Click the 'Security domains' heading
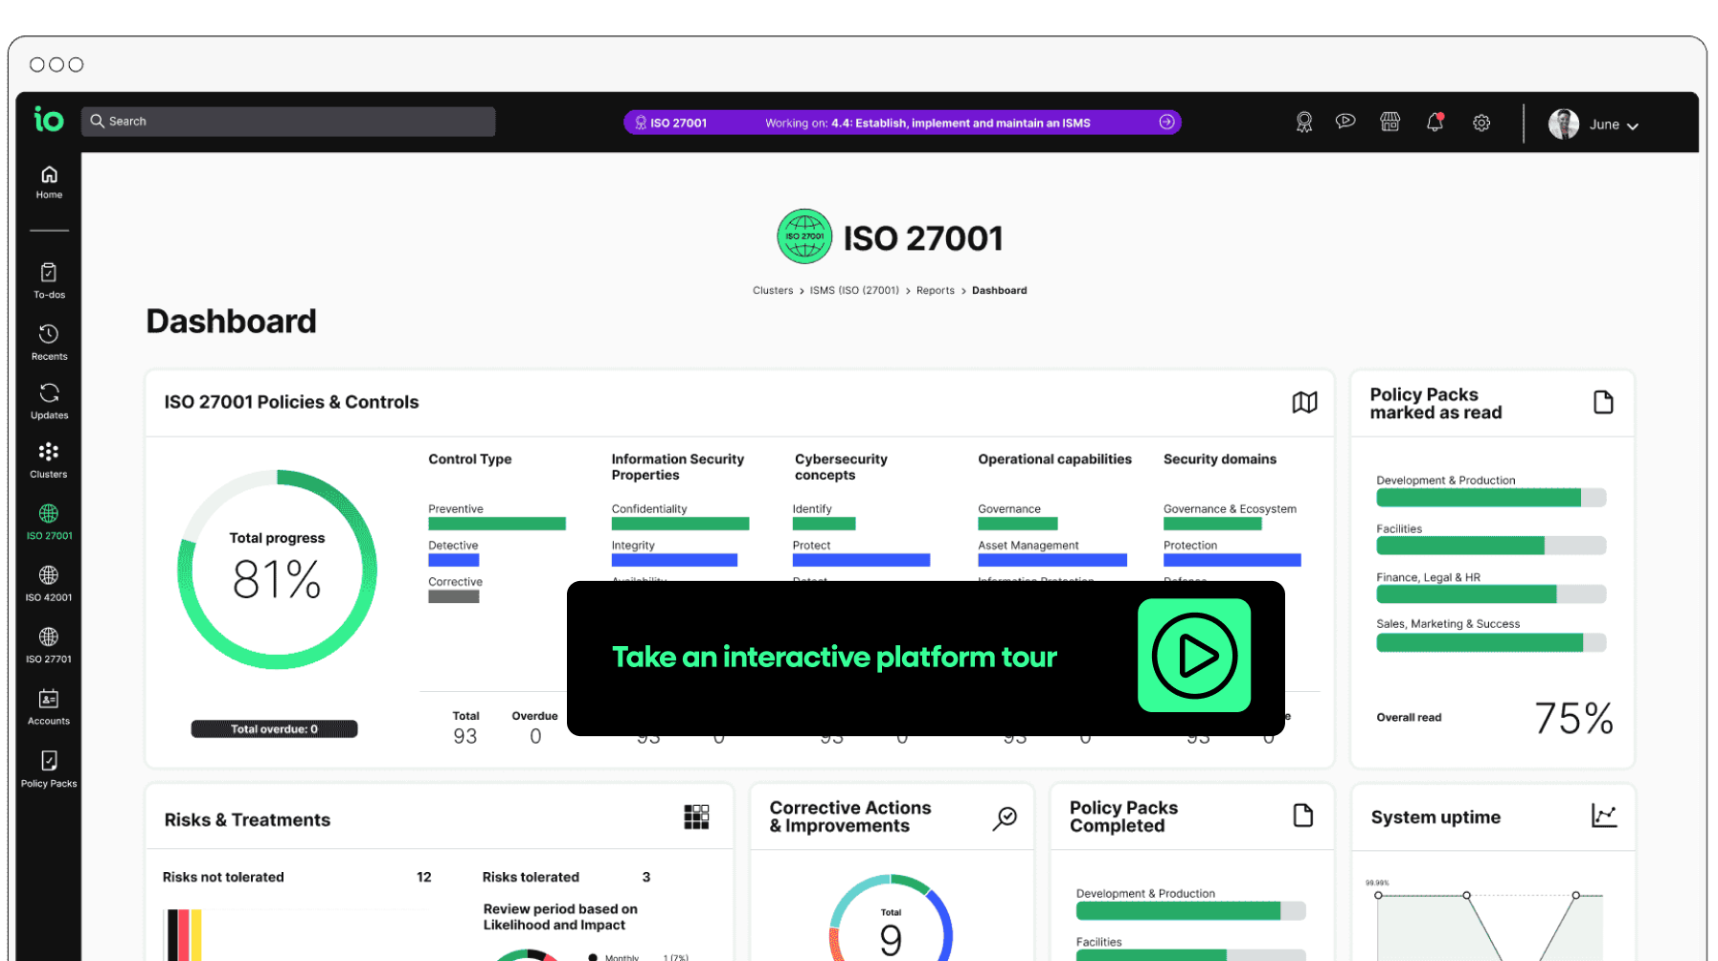This screenshot has height=961, width=1718. [1220, 459]
